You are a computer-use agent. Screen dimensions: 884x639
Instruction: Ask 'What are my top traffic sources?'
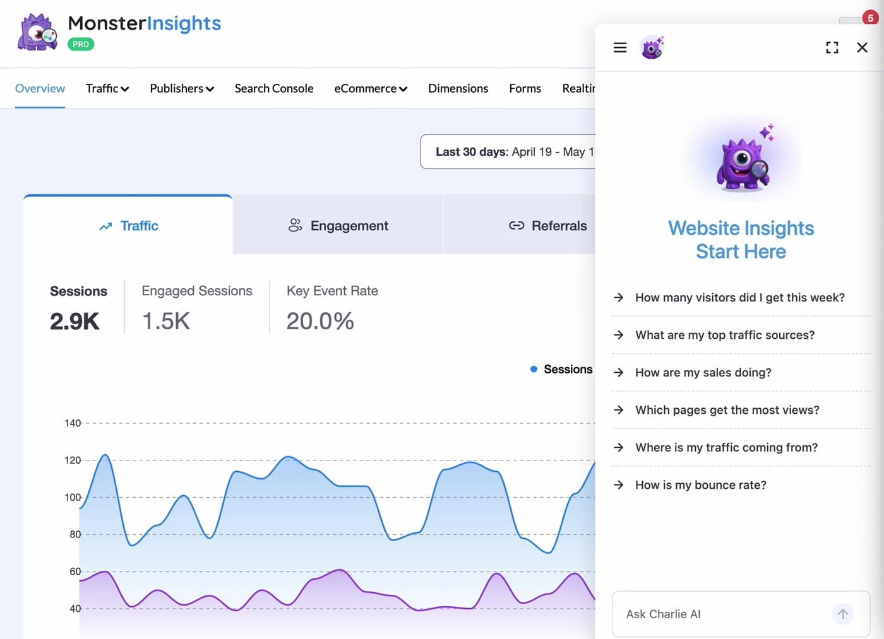point(741,335)
